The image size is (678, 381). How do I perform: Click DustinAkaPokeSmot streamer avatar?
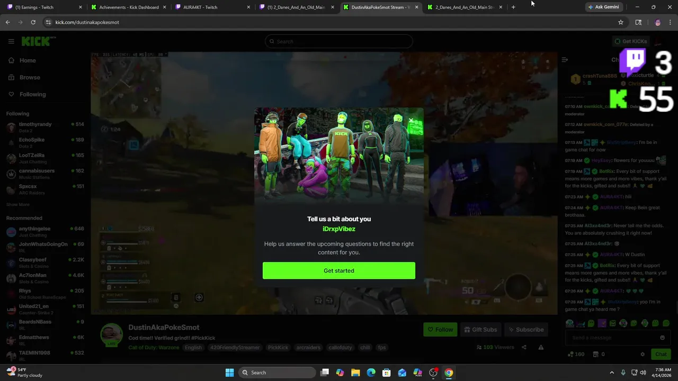click(112, 334)
